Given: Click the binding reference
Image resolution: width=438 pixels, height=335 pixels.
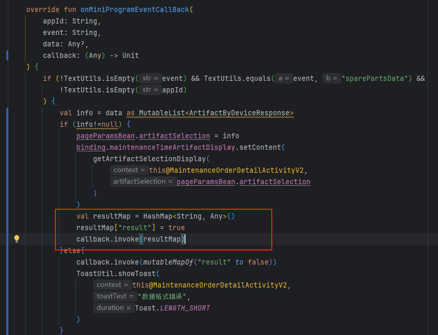Looking at the screenshot, I should [91, 147].
